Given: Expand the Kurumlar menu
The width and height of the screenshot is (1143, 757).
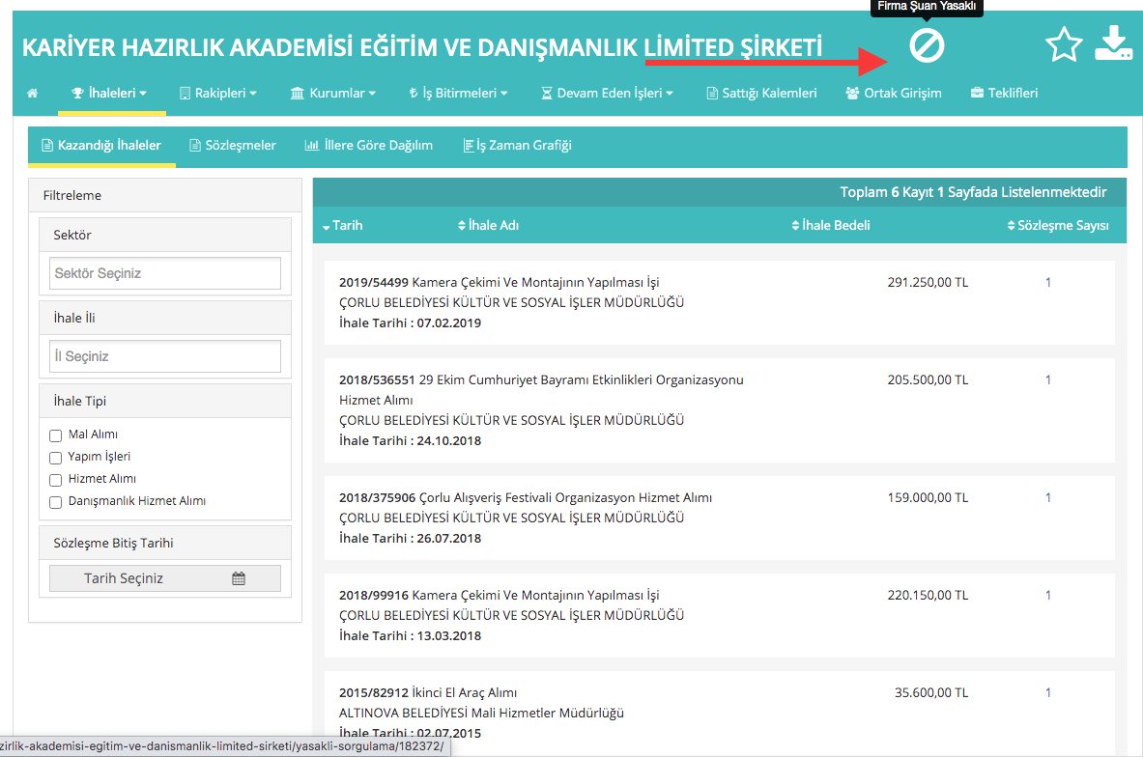Looking at the screenshot, I should pos(333,94).
